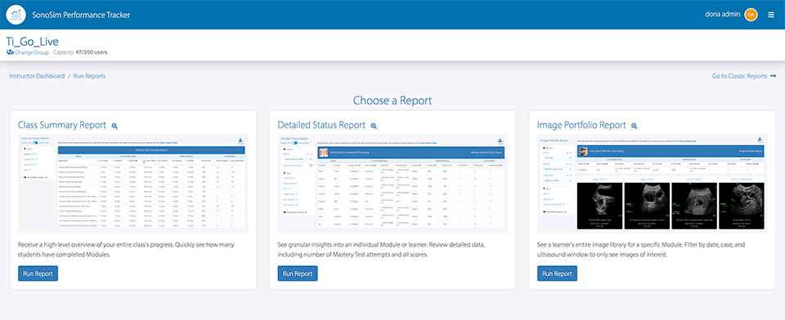Click magnifier icon beside Class Summary Report
The image size is (785, 320).
[114, 126]
